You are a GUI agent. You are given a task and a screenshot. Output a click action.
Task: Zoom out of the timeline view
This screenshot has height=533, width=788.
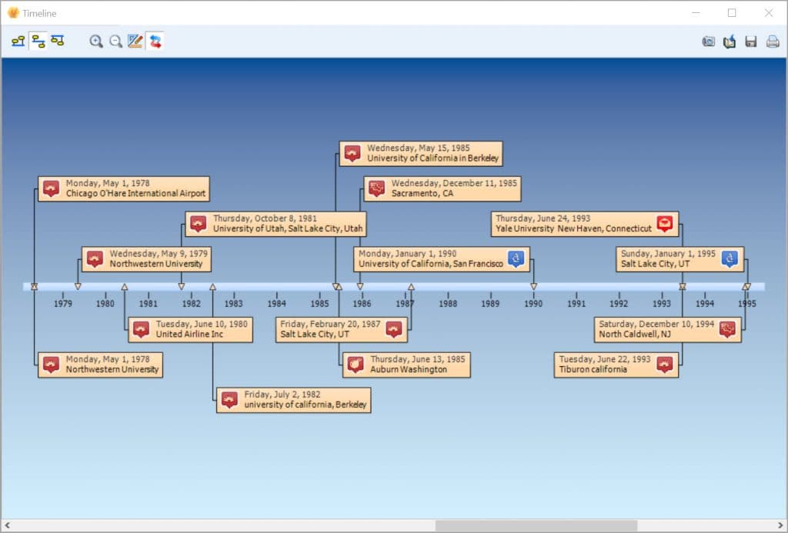115,41
